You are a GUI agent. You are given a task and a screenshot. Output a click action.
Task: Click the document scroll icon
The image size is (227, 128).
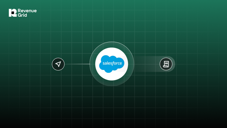[166, 64]
